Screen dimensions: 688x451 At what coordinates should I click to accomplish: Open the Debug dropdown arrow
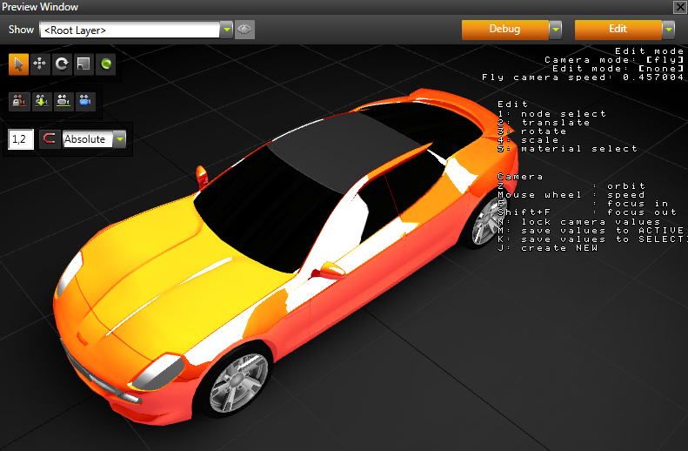tap(555, 30)
